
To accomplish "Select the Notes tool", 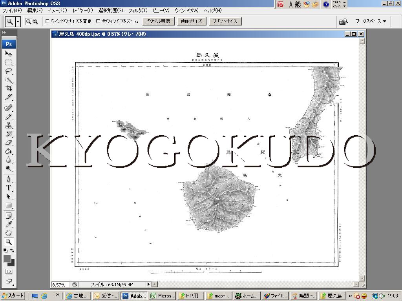I will 9,216.
